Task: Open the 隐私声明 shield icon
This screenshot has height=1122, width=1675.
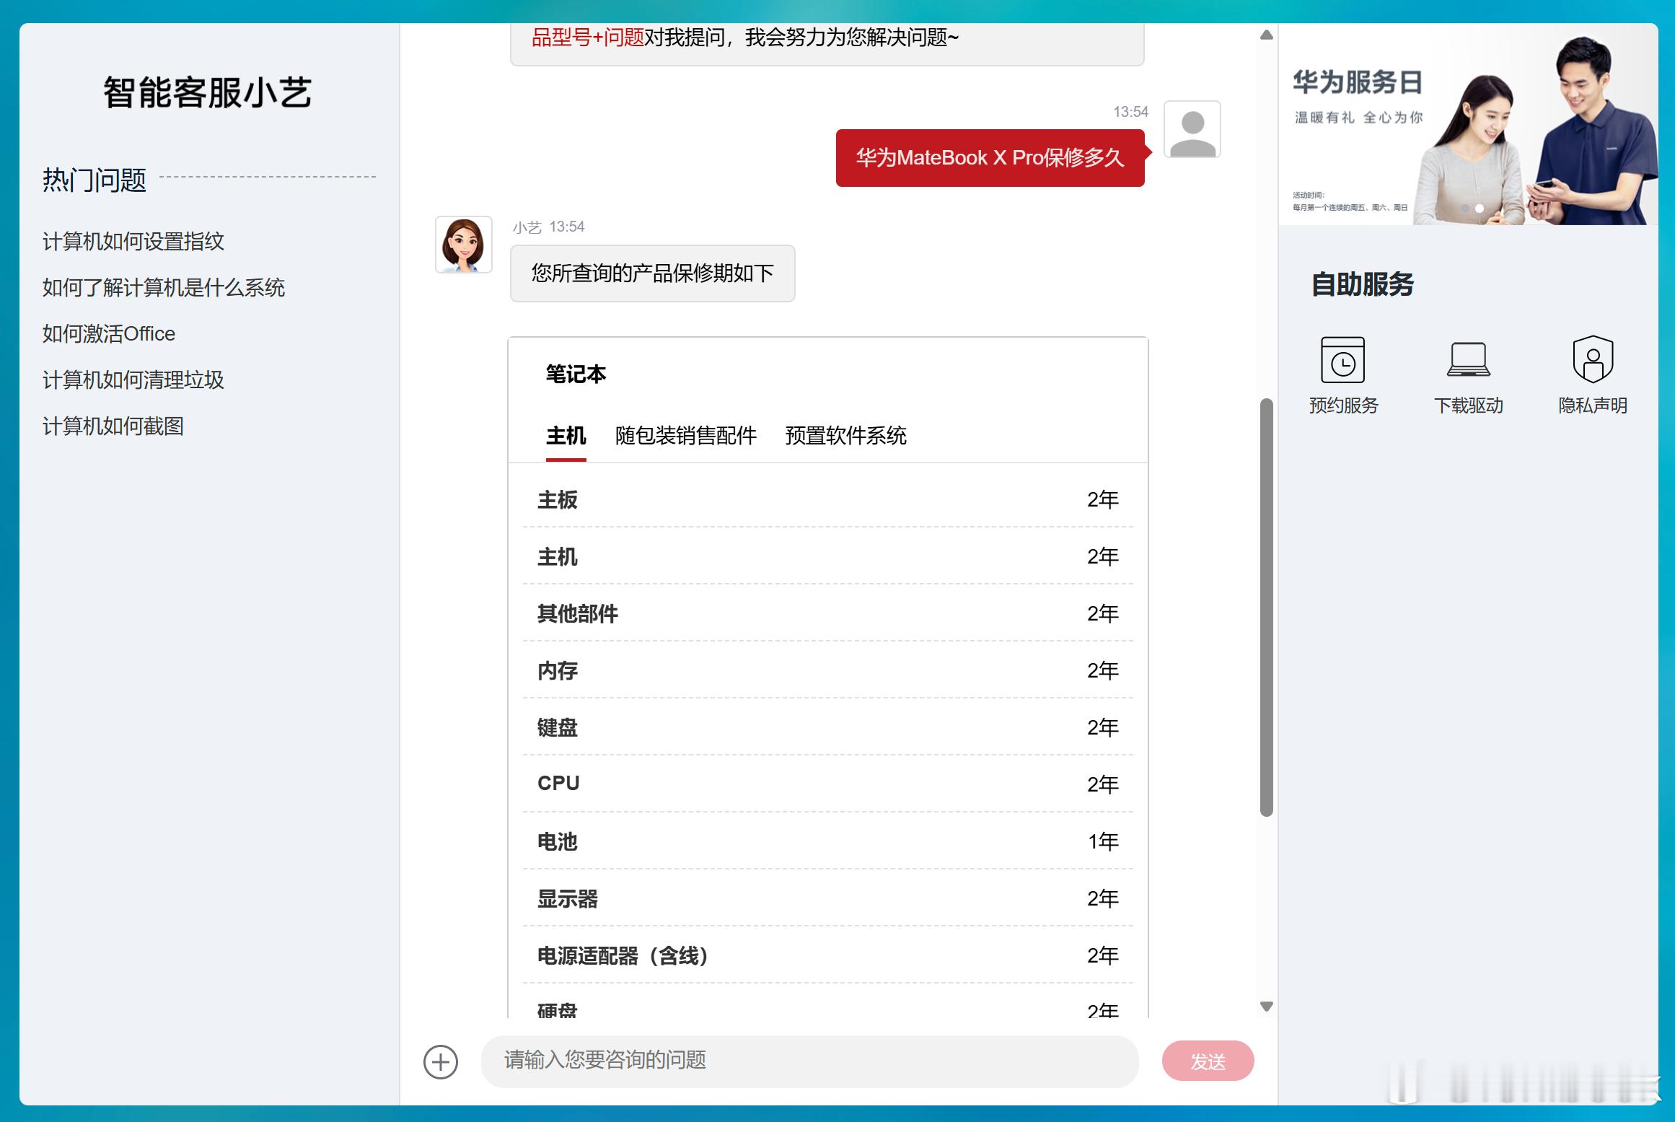Action: [1593, 359]
